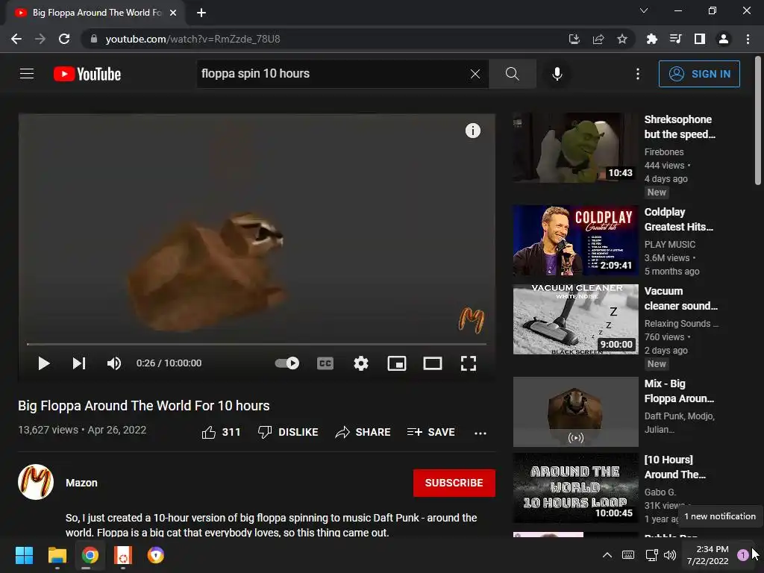Click Firebones channel name
Image resolution: width=764 pixels, height=573 pixels.
(x=663, y=152)
